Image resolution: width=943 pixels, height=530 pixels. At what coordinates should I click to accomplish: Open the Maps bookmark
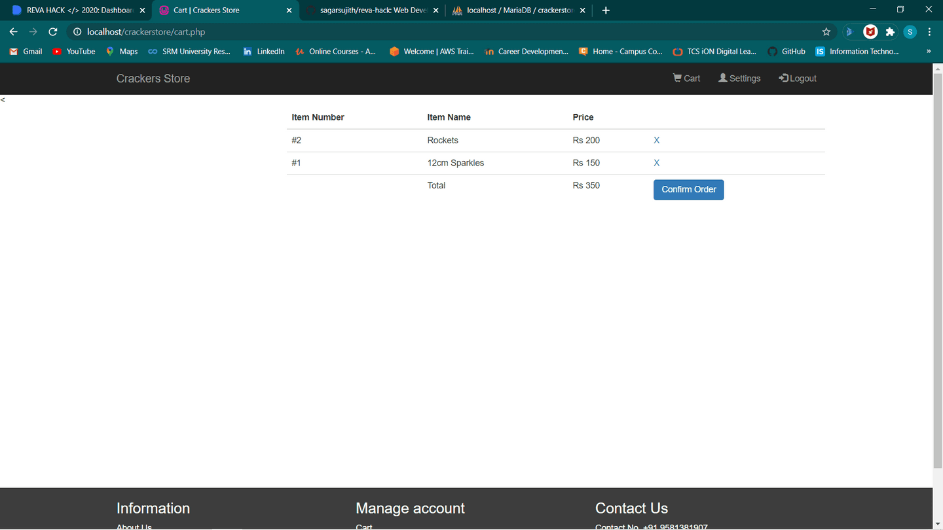click(122, 51)
